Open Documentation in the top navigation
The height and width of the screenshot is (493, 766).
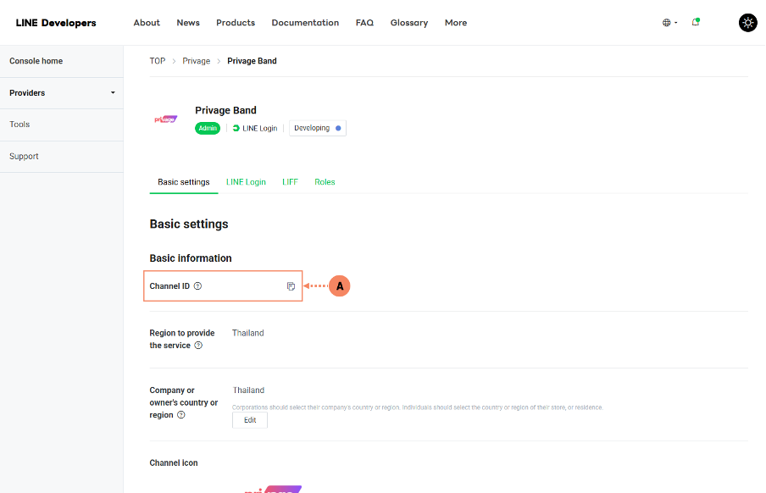pyautogui.click(x=305, y=23)
